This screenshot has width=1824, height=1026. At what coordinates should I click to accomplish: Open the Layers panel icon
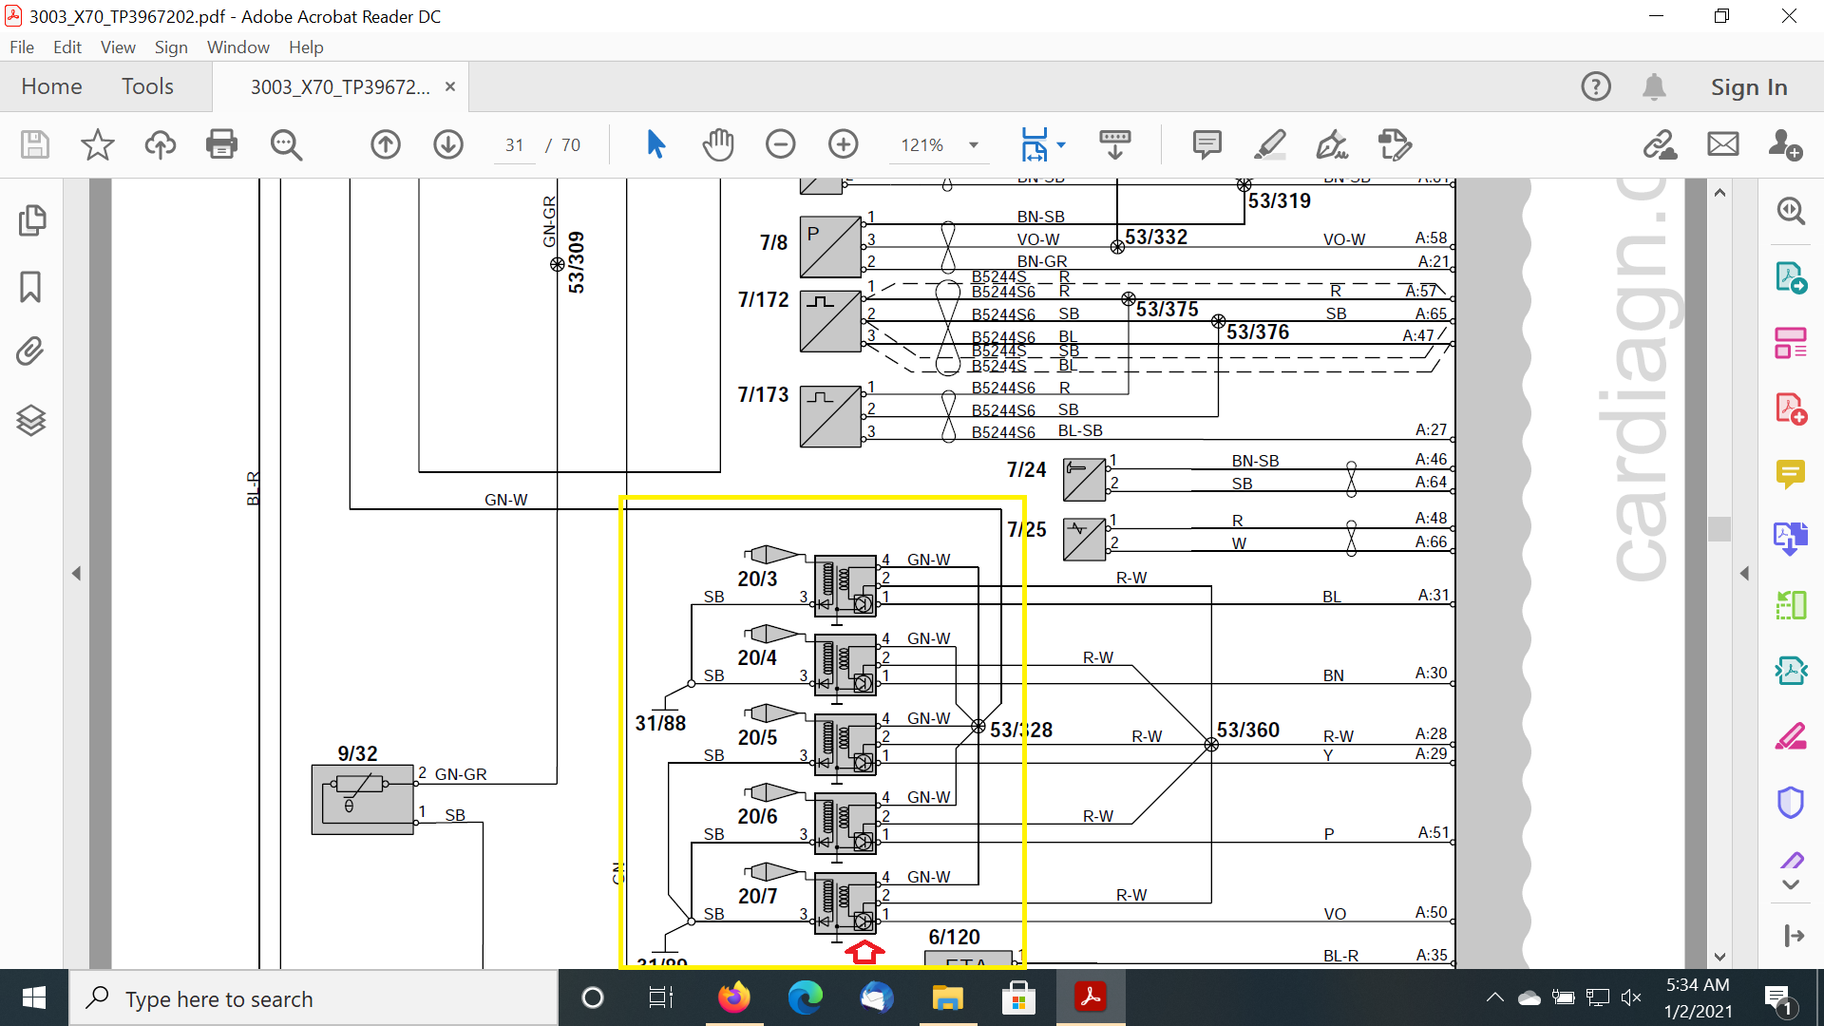coord(31,419)
